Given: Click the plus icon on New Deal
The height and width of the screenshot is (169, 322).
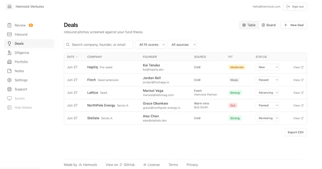Looking at the screenshot, I should (x=286, y=25).
